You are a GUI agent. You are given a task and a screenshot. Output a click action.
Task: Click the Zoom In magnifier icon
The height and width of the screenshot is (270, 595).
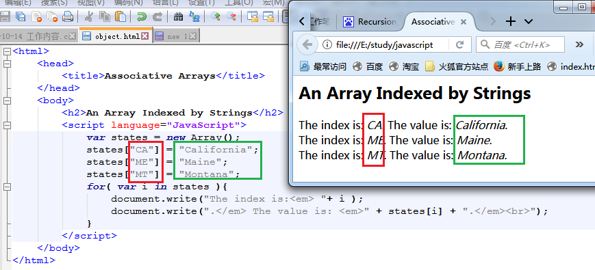(x=216, y=16)
